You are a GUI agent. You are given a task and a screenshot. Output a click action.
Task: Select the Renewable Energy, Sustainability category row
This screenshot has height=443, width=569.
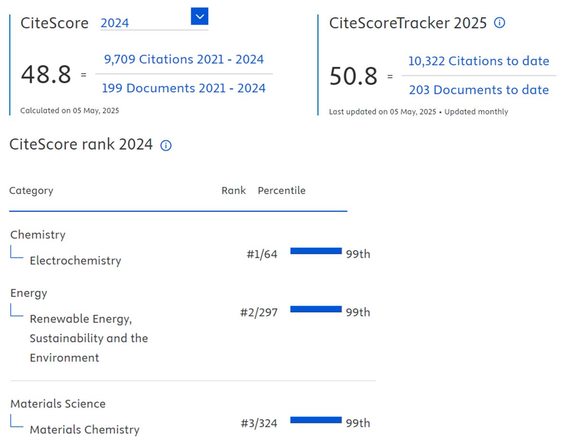(x=89, y=338)
